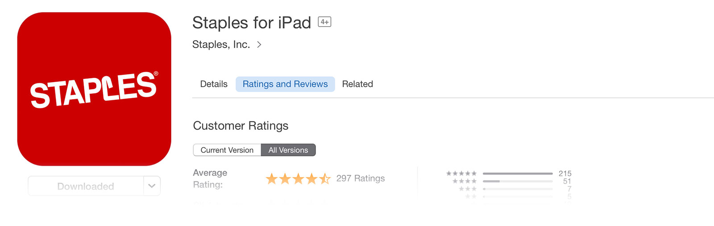Viewport: 714px width, 226px height.
Task: Open the Staples, Inc. developer link
Action: pos(221,45)
